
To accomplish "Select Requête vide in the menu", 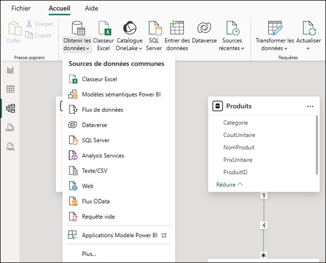I will [119, 217].
